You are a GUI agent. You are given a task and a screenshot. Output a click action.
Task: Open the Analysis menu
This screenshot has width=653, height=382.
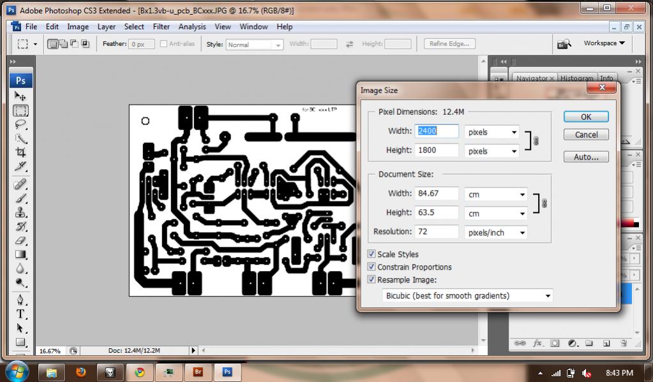pyautogui.click(x=192, y=27)
